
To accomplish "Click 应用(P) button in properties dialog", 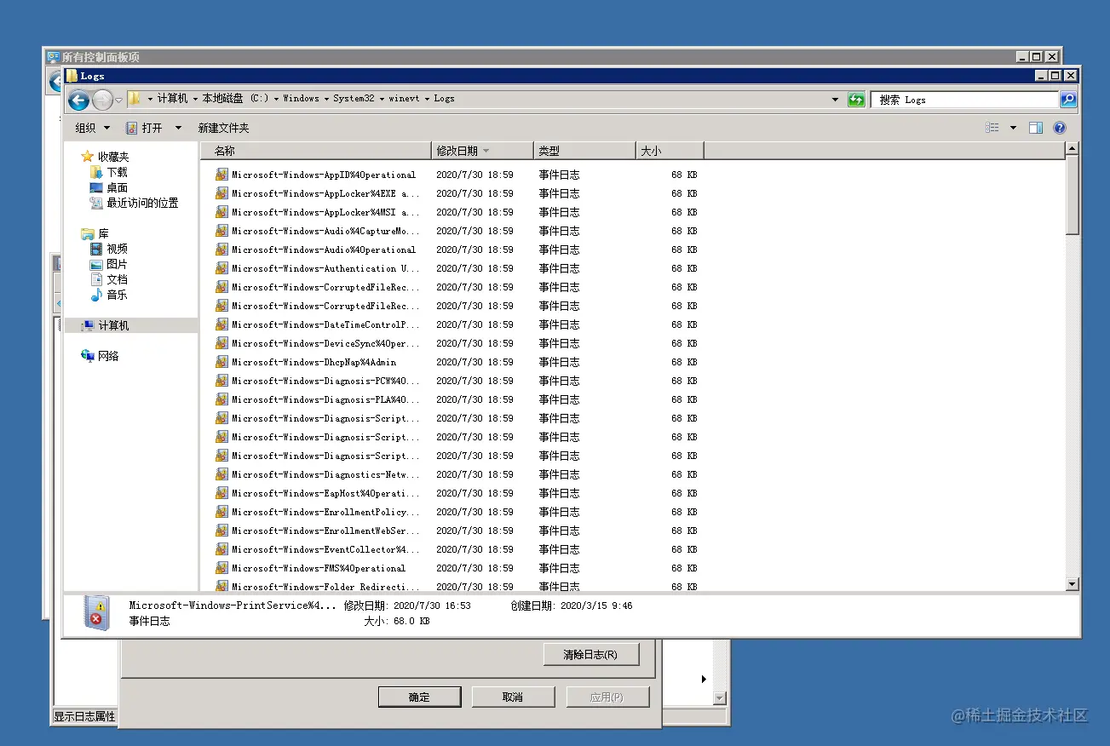I will pyautogui.click(x=607, y=697).
